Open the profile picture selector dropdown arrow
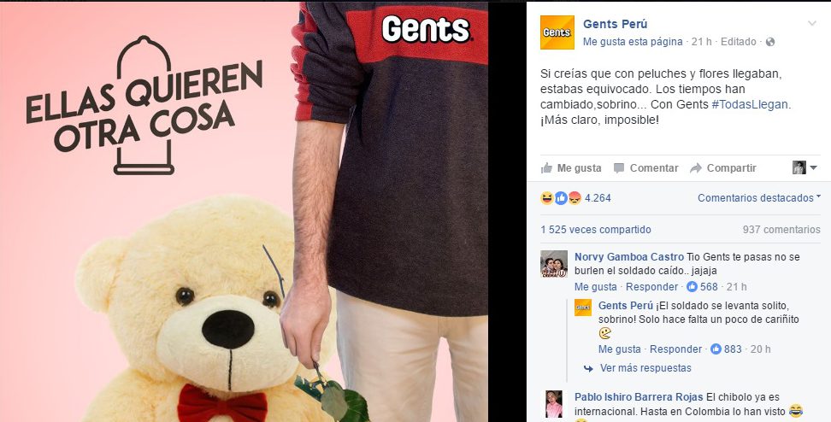 pyautogui.click(x=813, y=167)
